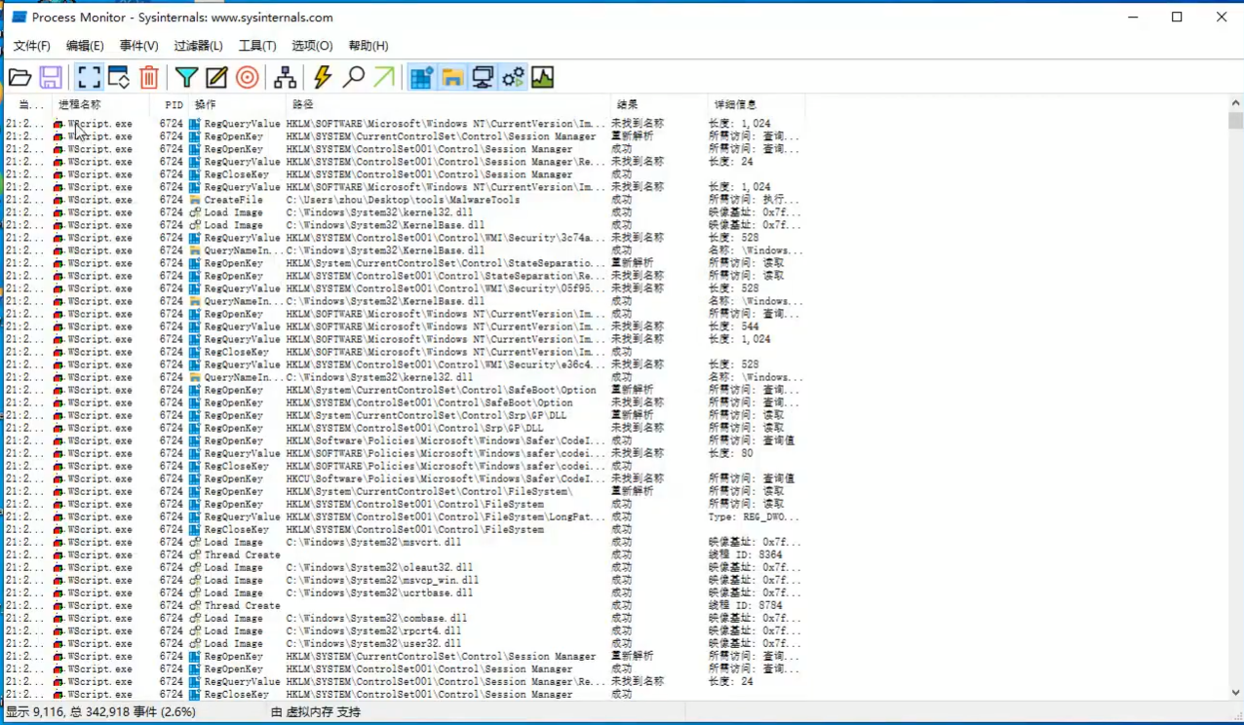Screen dimensions: 1244x725
Task: Click the Process Monitor title bar icon
Action: [x=19, y=18]
